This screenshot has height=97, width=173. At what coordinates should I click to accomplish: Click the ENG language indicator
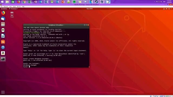(x=164, y=2)
